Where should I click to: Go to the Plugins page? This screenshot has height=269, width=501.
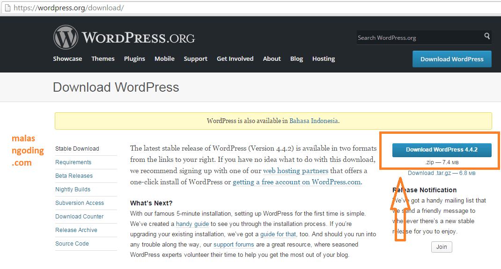click(134, 59)
